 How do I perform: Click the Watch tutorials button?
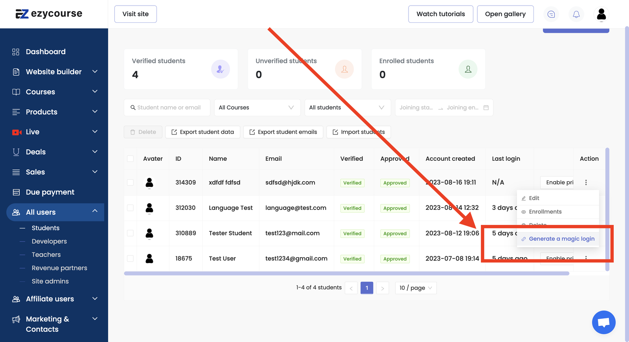440,14
